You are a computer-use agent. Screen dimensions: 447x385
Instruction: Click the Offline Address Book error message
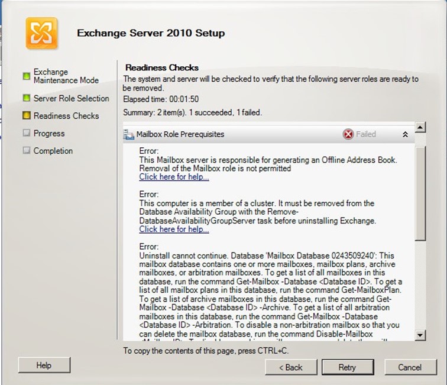click(x=268, y=164)
